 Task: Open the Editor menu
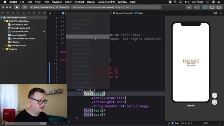coord(68,2)
